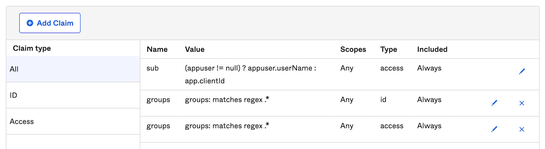Delete the groups claim of type id

[521, 103]
